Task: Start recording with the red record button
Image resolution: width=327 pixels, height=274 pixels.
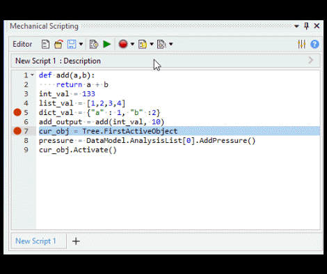Action: pyautogui.click(x=123, y=44)
